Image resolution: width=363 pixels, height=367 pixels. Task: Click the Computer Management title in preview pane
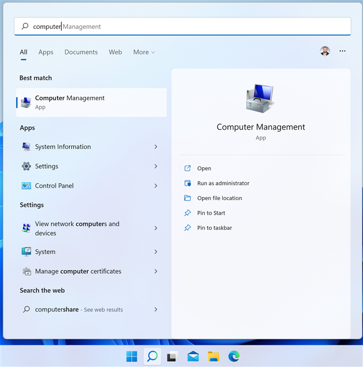(x=261, y=127)
